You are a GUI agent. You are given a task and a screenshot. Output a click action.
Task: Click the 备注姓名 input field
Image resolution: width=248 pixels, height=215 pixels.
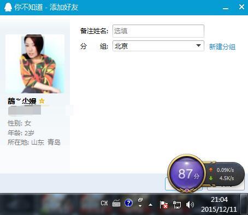[x=158, y=31]
